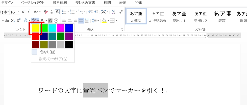Apply paragraph shading with the paint bucket
The image size is (247, 105).
point(104,21)
